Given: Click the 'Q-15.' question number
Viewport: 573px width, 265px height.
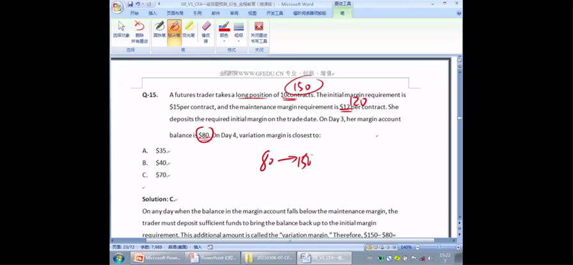Looking at the screenshot, I should point(150,95).
